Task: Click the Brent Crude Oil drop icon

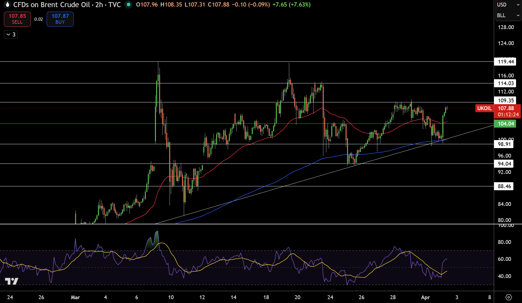Action: point(7,5)
